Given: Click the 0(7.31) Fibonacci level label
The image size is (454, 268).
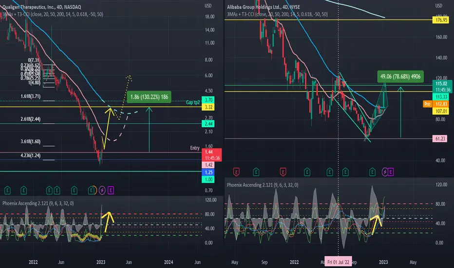Looking at the screenshot, I should coord(34,60).
